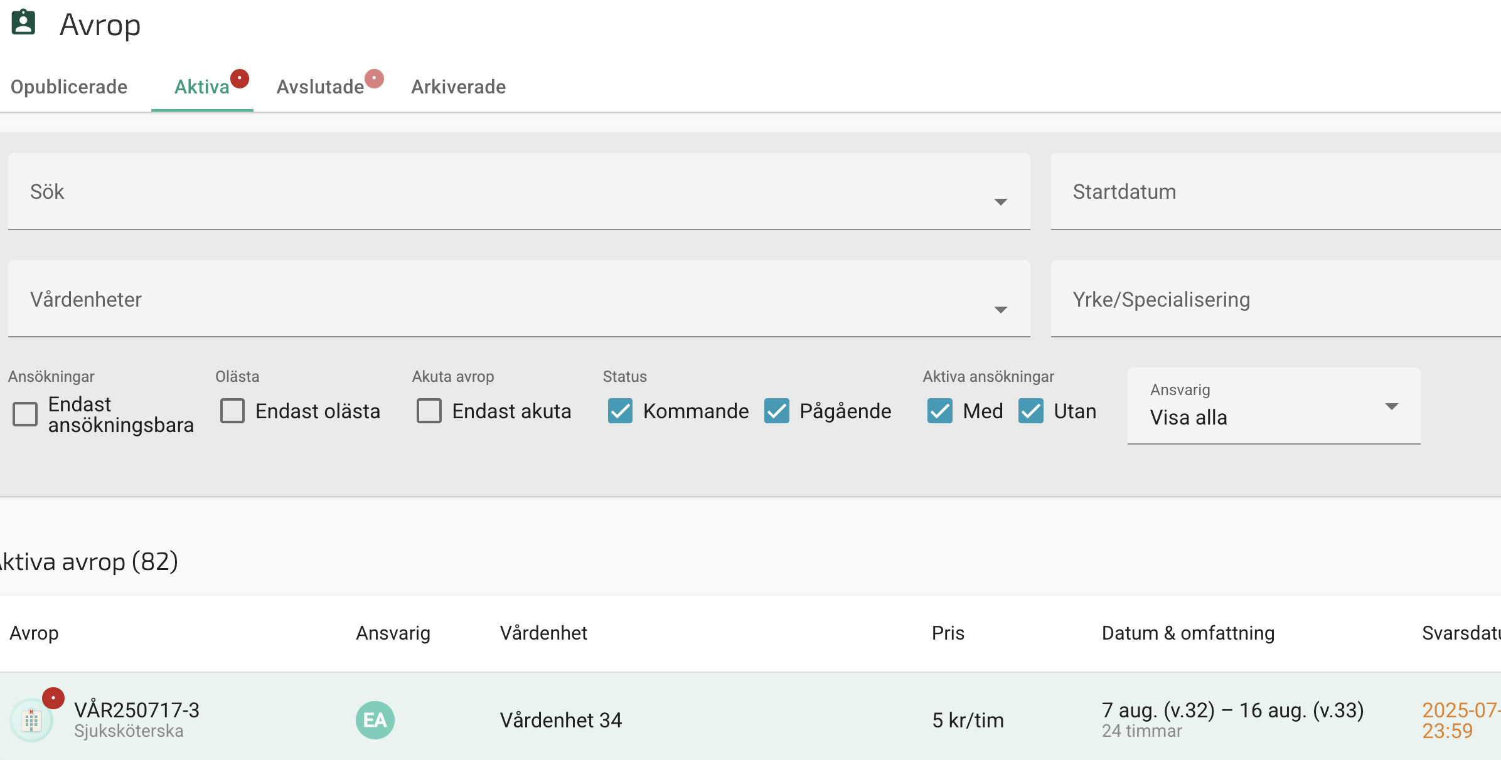Image resolution: width=1501 pixels, height=760 pixels.
Task: Click the EA responsible avatar
Action: coord(375,720)
